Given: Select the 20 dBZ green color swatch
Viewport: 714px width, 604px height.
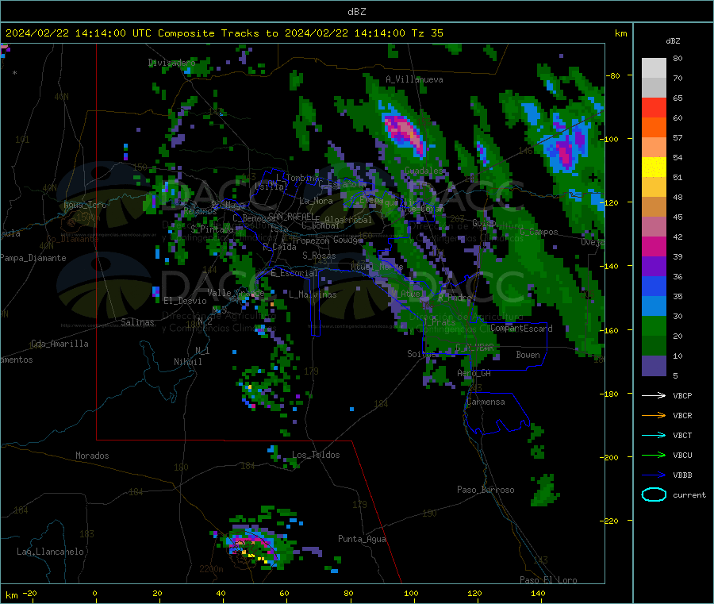Looking at the screenshot, I should [654, 325].
